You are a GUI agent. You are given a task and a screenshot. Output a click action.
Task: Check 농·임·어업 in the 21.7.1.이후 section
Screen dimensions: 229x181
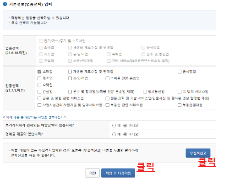70,78
